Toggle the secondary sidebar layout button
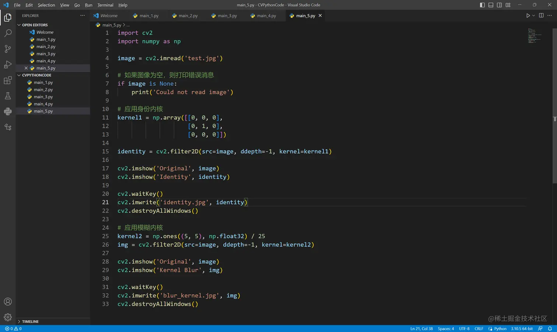Image resolution: width=557 pixels, height=332 pixels. (x=499, y=5)
